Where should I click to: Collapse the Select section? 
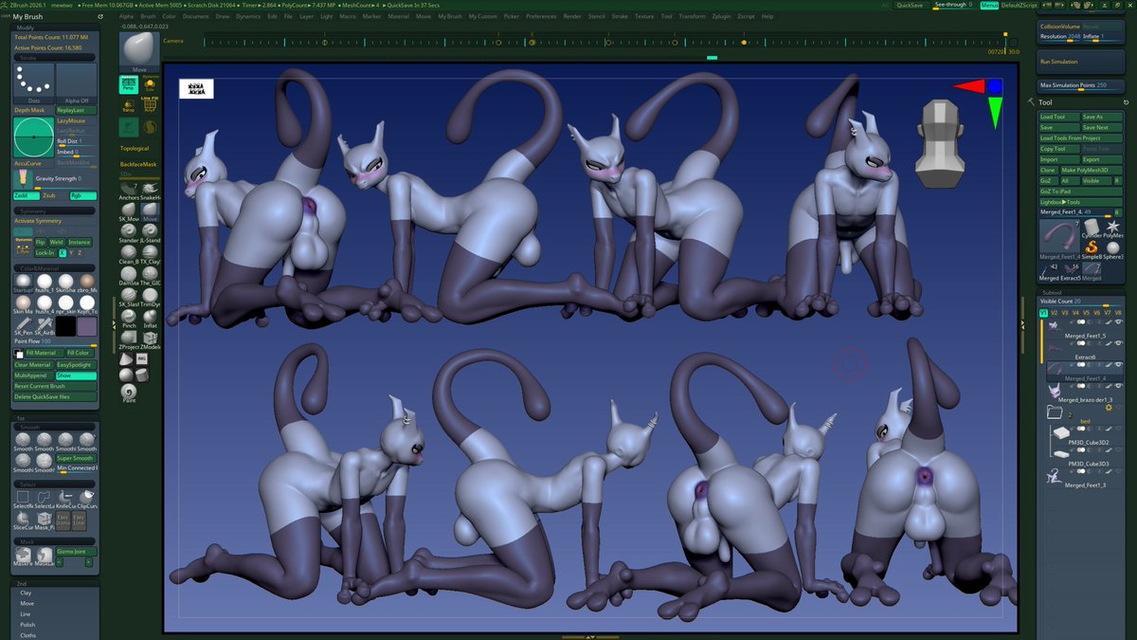coord(55,484)
